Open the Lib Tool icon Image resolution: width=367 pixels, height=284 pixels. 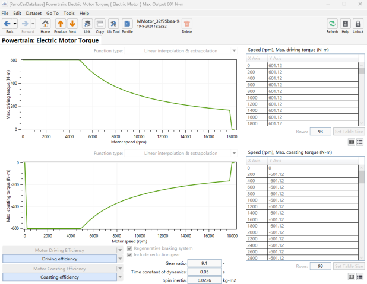tap(113, 24)
